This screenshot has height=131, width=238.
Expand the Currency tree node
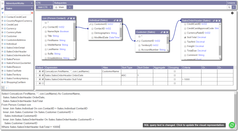pos(2,29)
